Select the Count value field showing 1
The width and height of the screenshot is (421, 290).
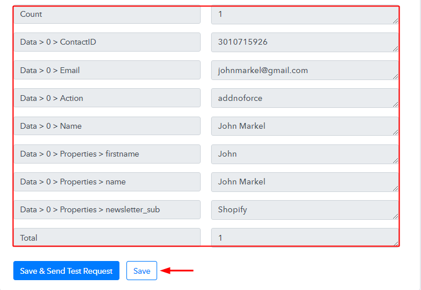(x=304, y=14)
